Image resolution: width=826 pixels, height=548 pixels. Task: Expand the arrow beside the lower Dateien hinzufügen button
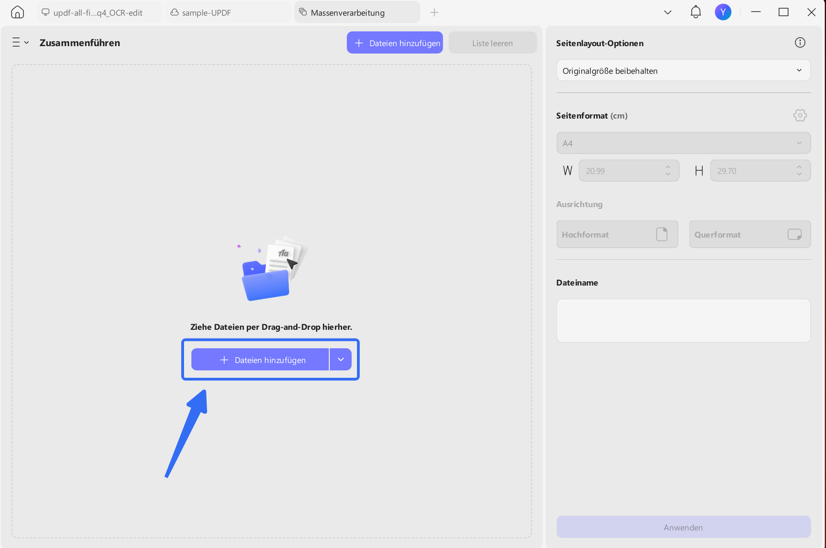[x=340, y=359]
